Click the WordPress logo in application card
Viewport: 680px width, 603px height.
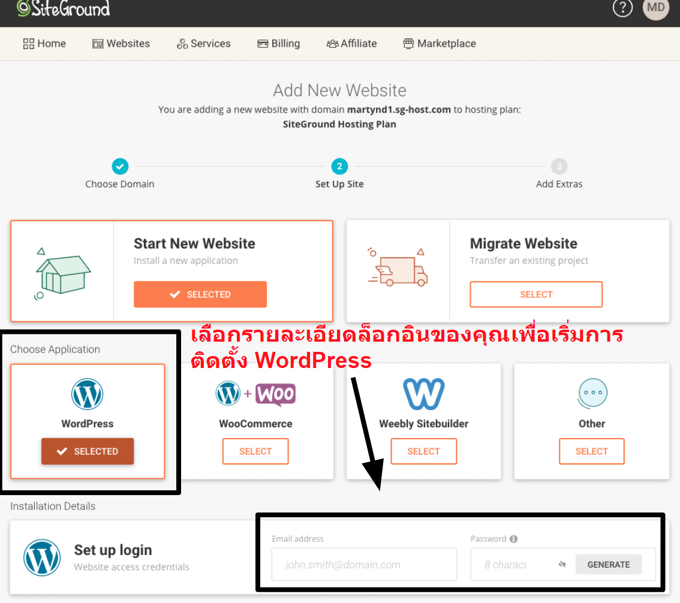[87, 394]
